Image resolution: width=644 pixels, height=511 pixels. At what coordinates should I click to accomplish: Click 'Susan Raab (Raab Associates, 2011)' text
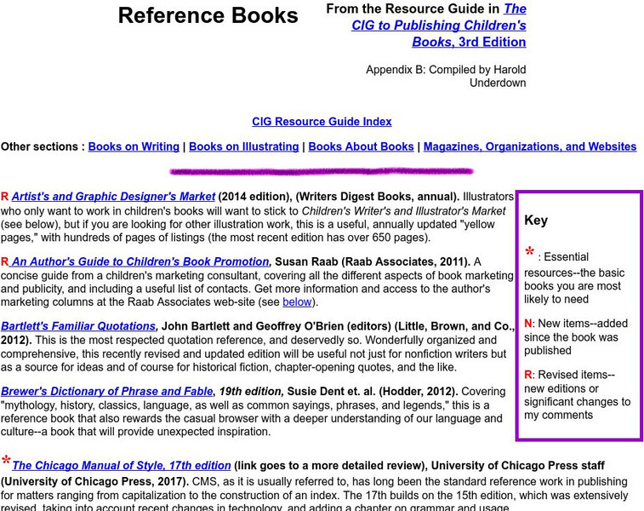[372, 261]
